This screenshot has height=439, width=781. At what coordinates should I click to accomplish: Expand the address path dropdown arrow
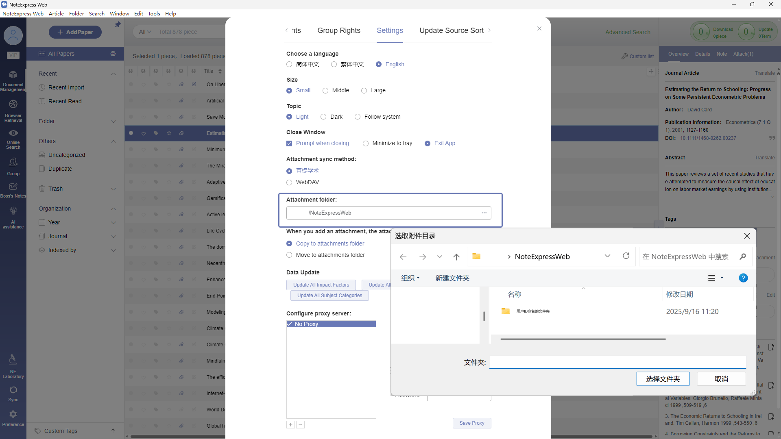coord(607,256)
